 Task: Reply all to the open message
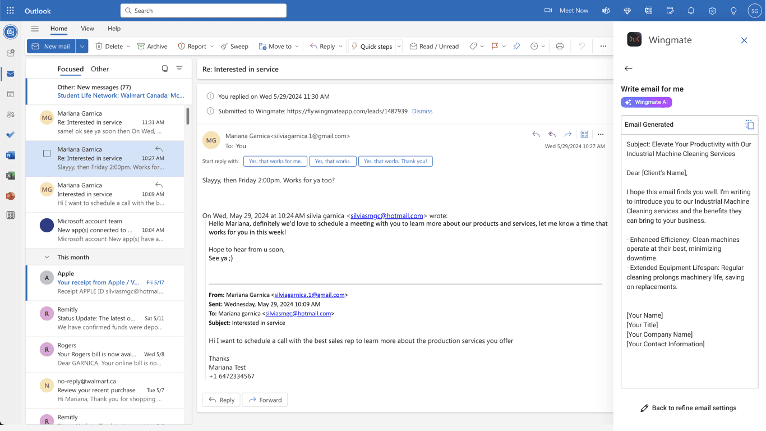(x=552, y=135)
